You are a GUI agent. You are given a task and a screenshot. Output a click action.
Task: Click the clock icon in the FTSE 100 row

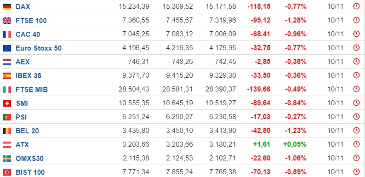click(356, 21)
